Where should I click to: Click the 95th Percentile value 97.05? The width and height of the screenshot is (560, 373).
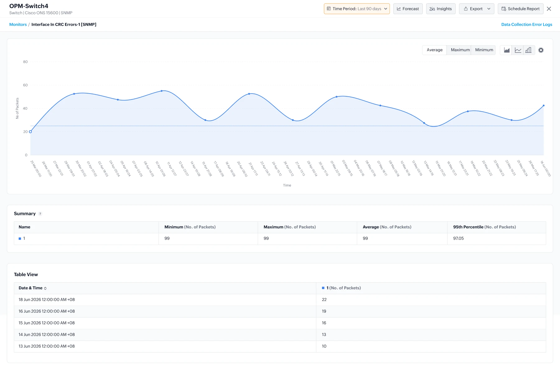point(458,238)
